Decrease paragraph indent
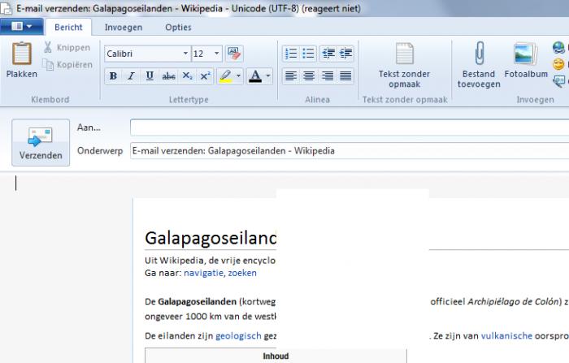Image resolution: width=569 pixels, height=363 pixels. [328, 54]
